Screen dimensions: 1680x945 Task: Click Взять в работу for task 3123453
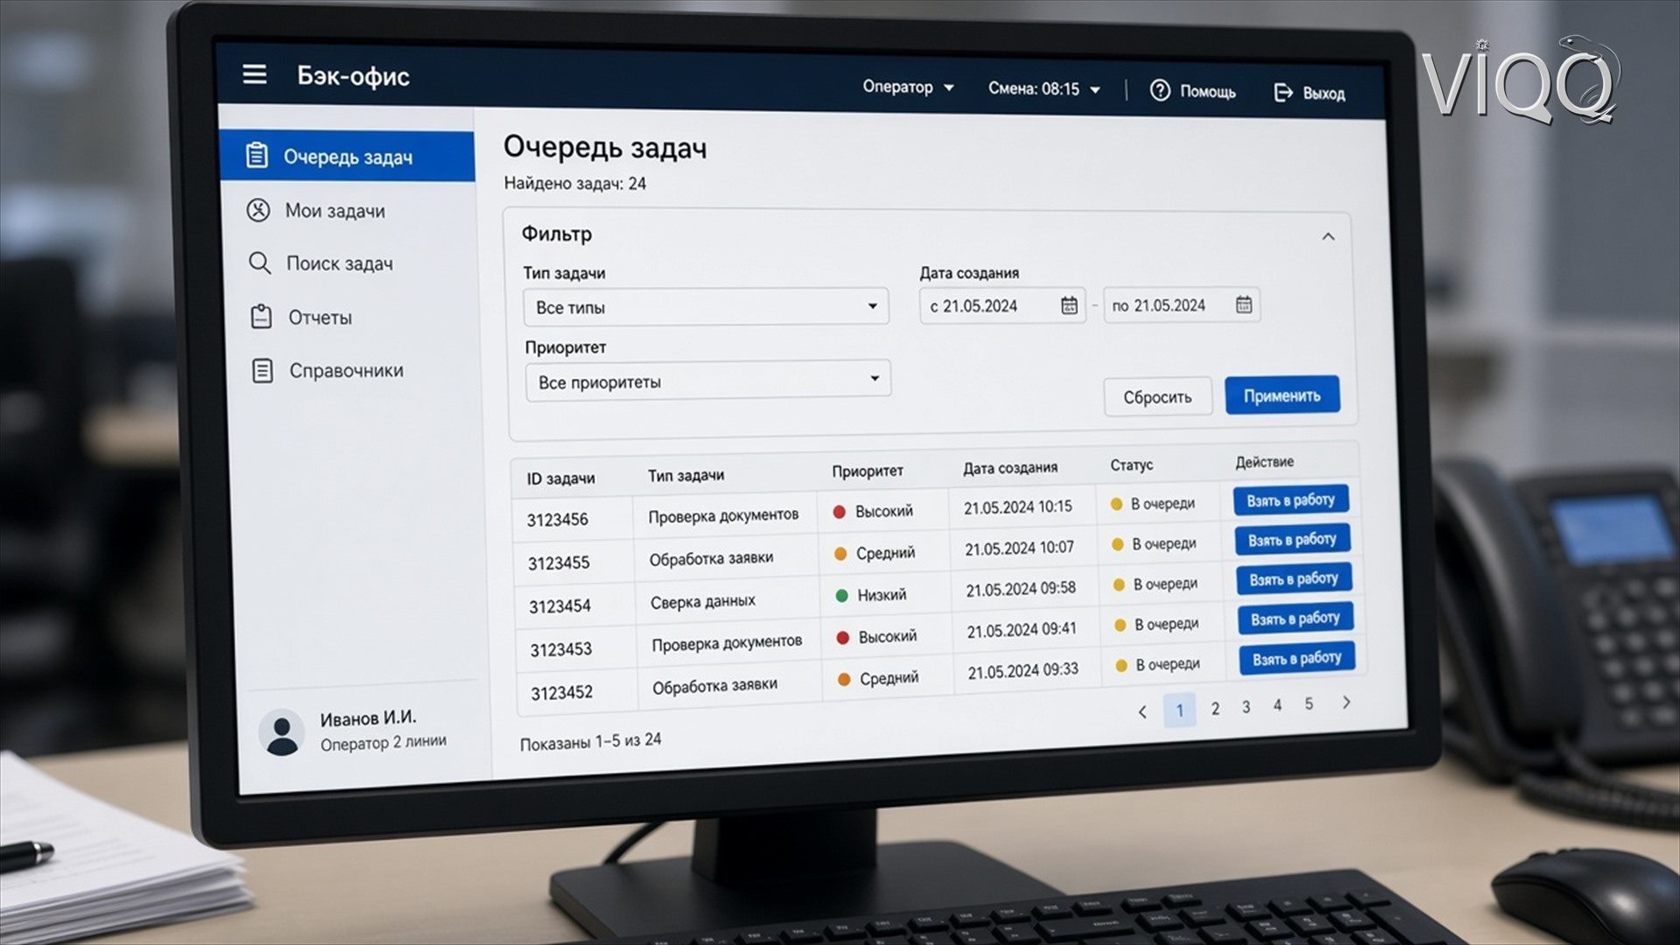point(1296,618)
